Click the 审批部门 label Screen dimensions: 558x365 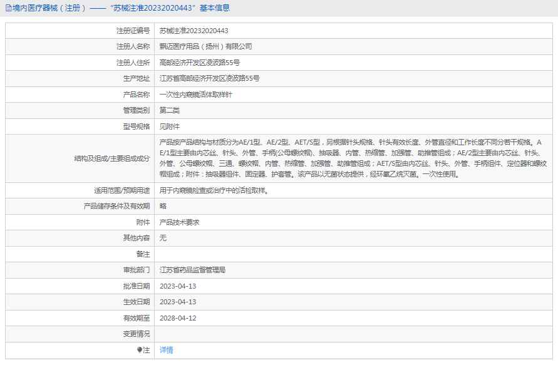[x=137, y=270]
